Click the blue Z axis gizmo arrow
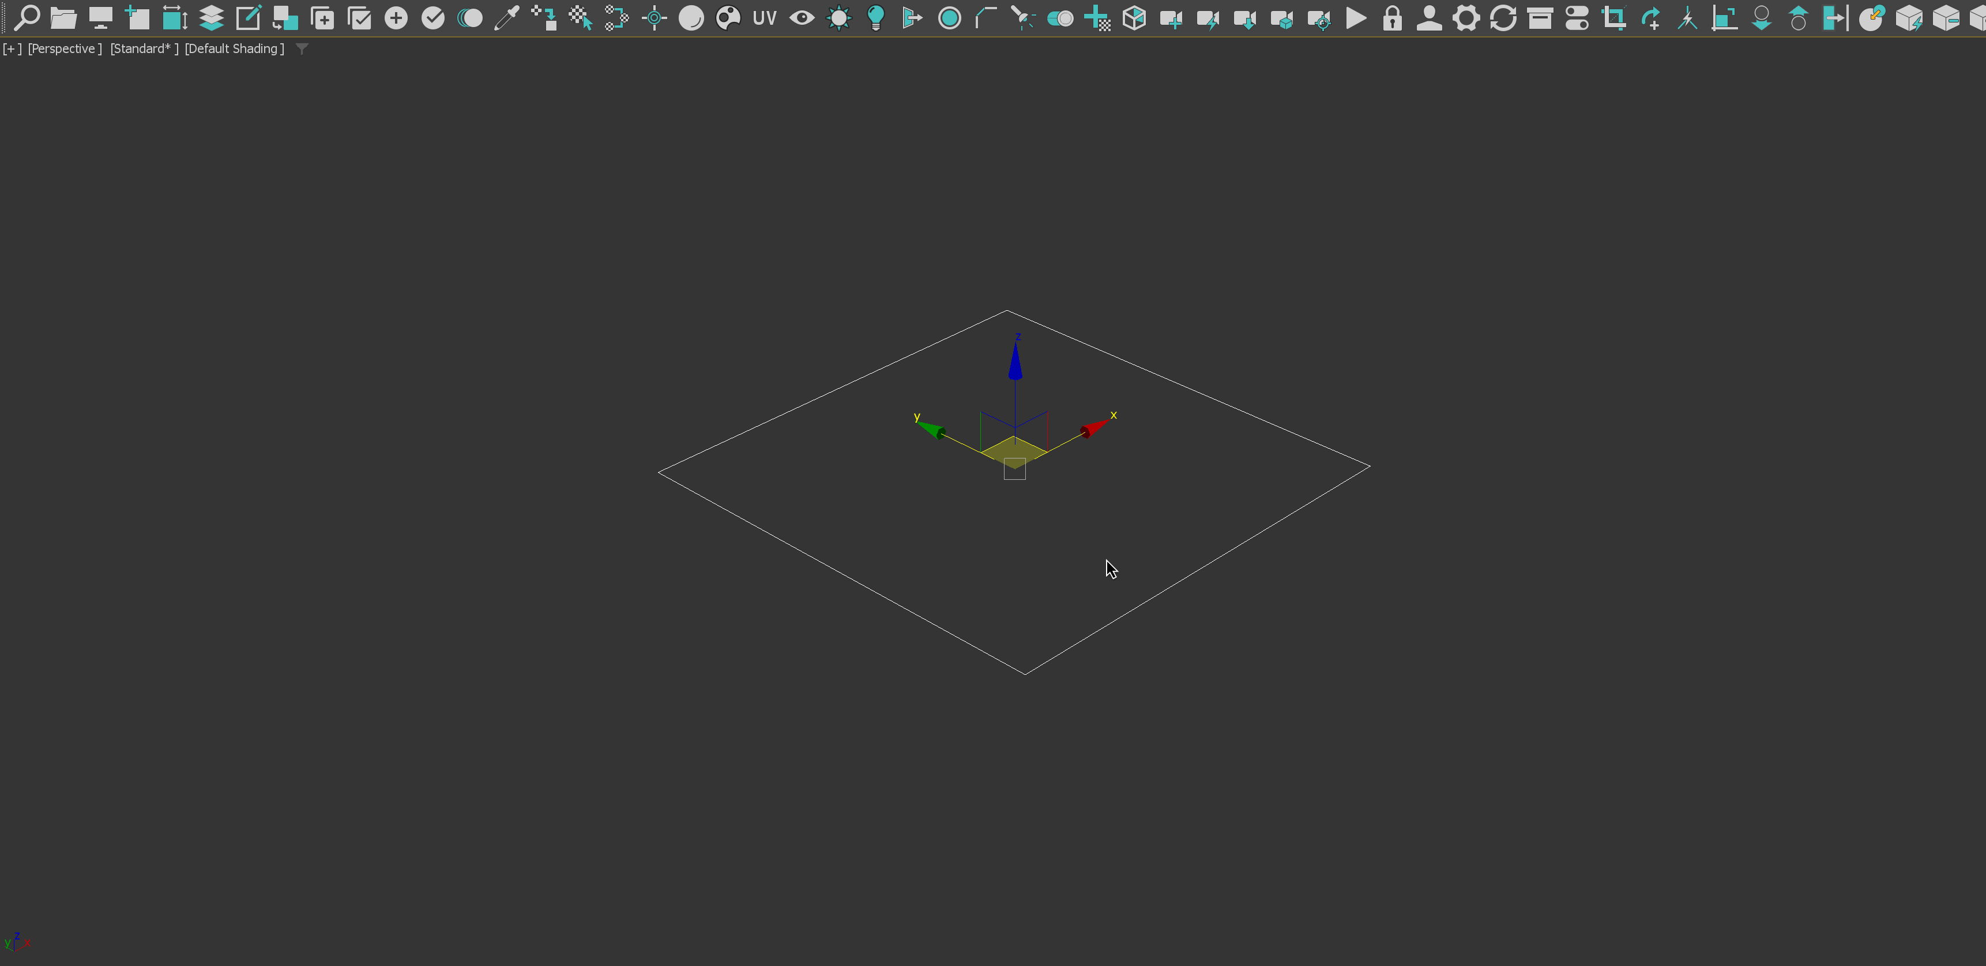1986x966 pixels. pos(1015,362)
